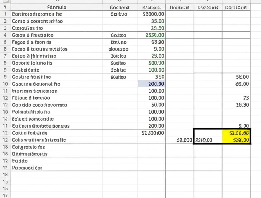
Task: Click the row 17 header
Action: coord(5,195)
